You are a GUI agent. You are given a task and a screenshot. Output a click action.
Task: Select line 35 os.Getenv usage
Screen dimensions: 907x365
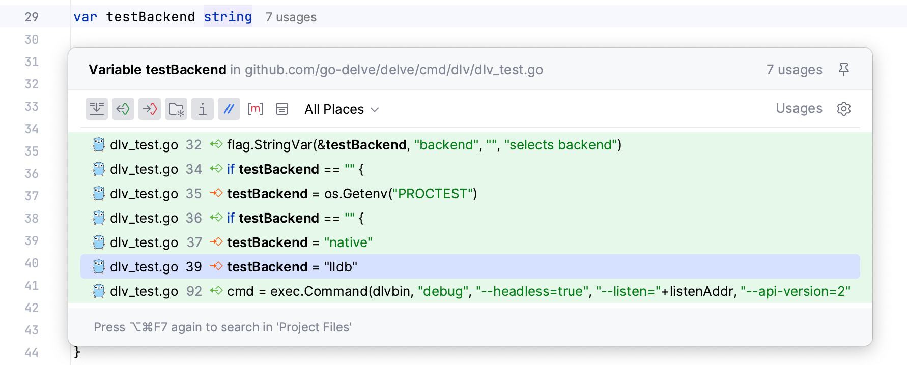pos(351,194)
